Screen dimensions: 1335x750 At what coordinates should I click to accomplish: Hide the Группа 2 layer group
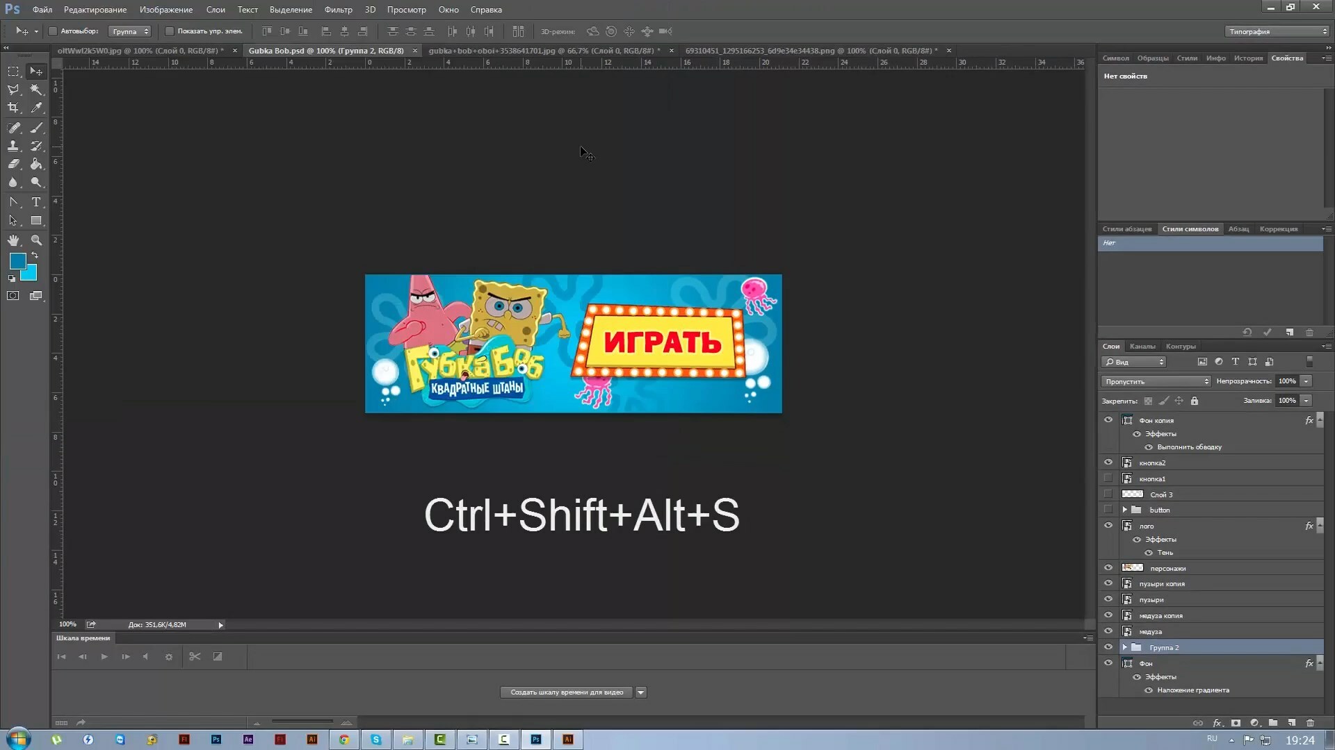pyautogui.click(x=1108, y=647)
